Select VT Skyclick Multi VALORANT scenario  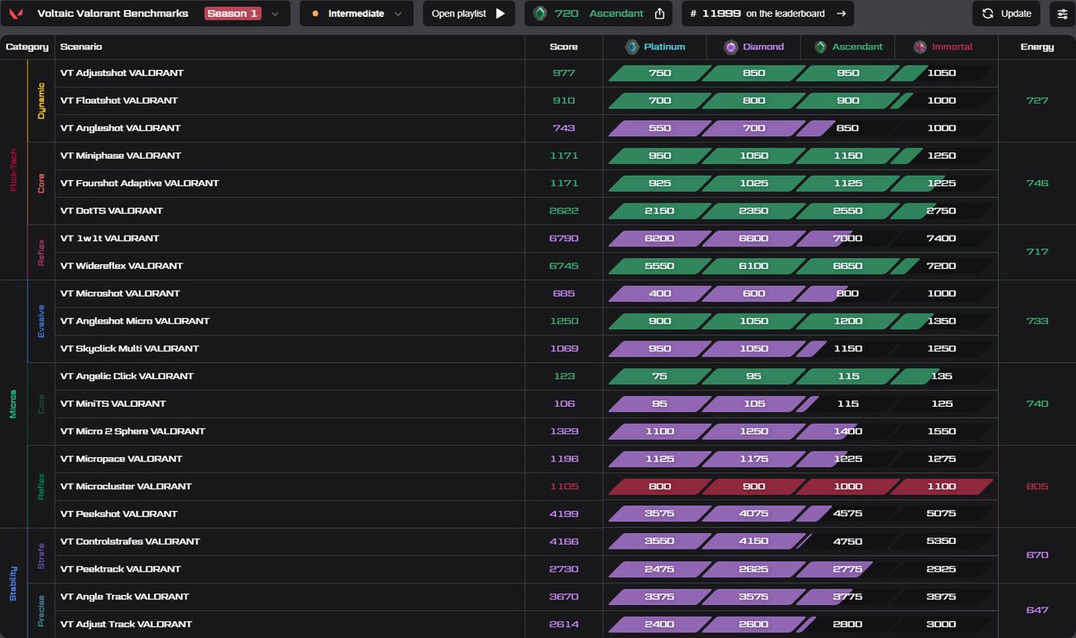click(x=129, y=348)
